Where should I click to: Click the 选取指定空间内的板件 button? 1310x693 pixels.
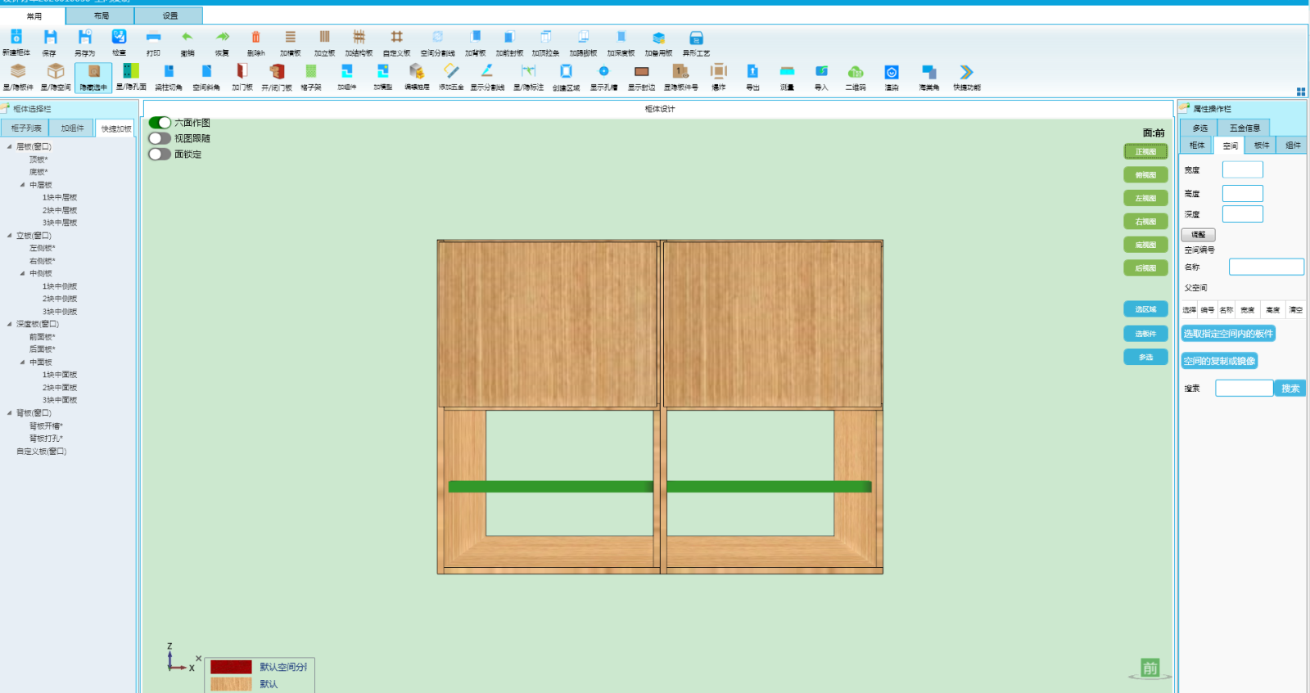[1227, 334]
